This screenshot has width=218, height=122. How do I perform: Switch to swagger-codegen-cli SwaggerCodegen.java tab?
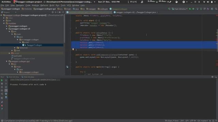pyautogui.click(x=136, y=12)
